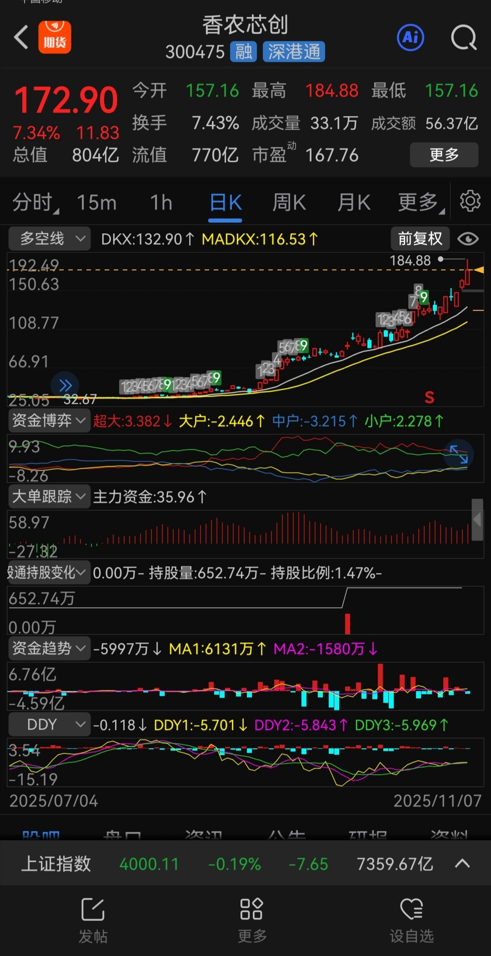Tap the 184.88 high price label on chart
The image size is (491, 956).
coord(410,261)
